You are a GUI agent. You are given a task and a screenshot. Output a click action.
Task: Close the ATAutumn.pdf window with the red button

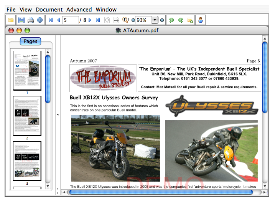click(11, 30)
